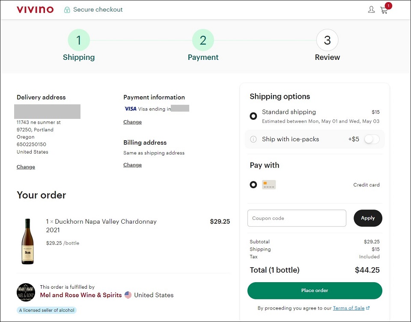This screenshot has width=411, height=322.
Task: Click the ice-packs info icon
Action: click(253, 139)
